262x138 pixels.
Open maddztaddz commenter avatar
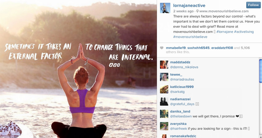164,65
